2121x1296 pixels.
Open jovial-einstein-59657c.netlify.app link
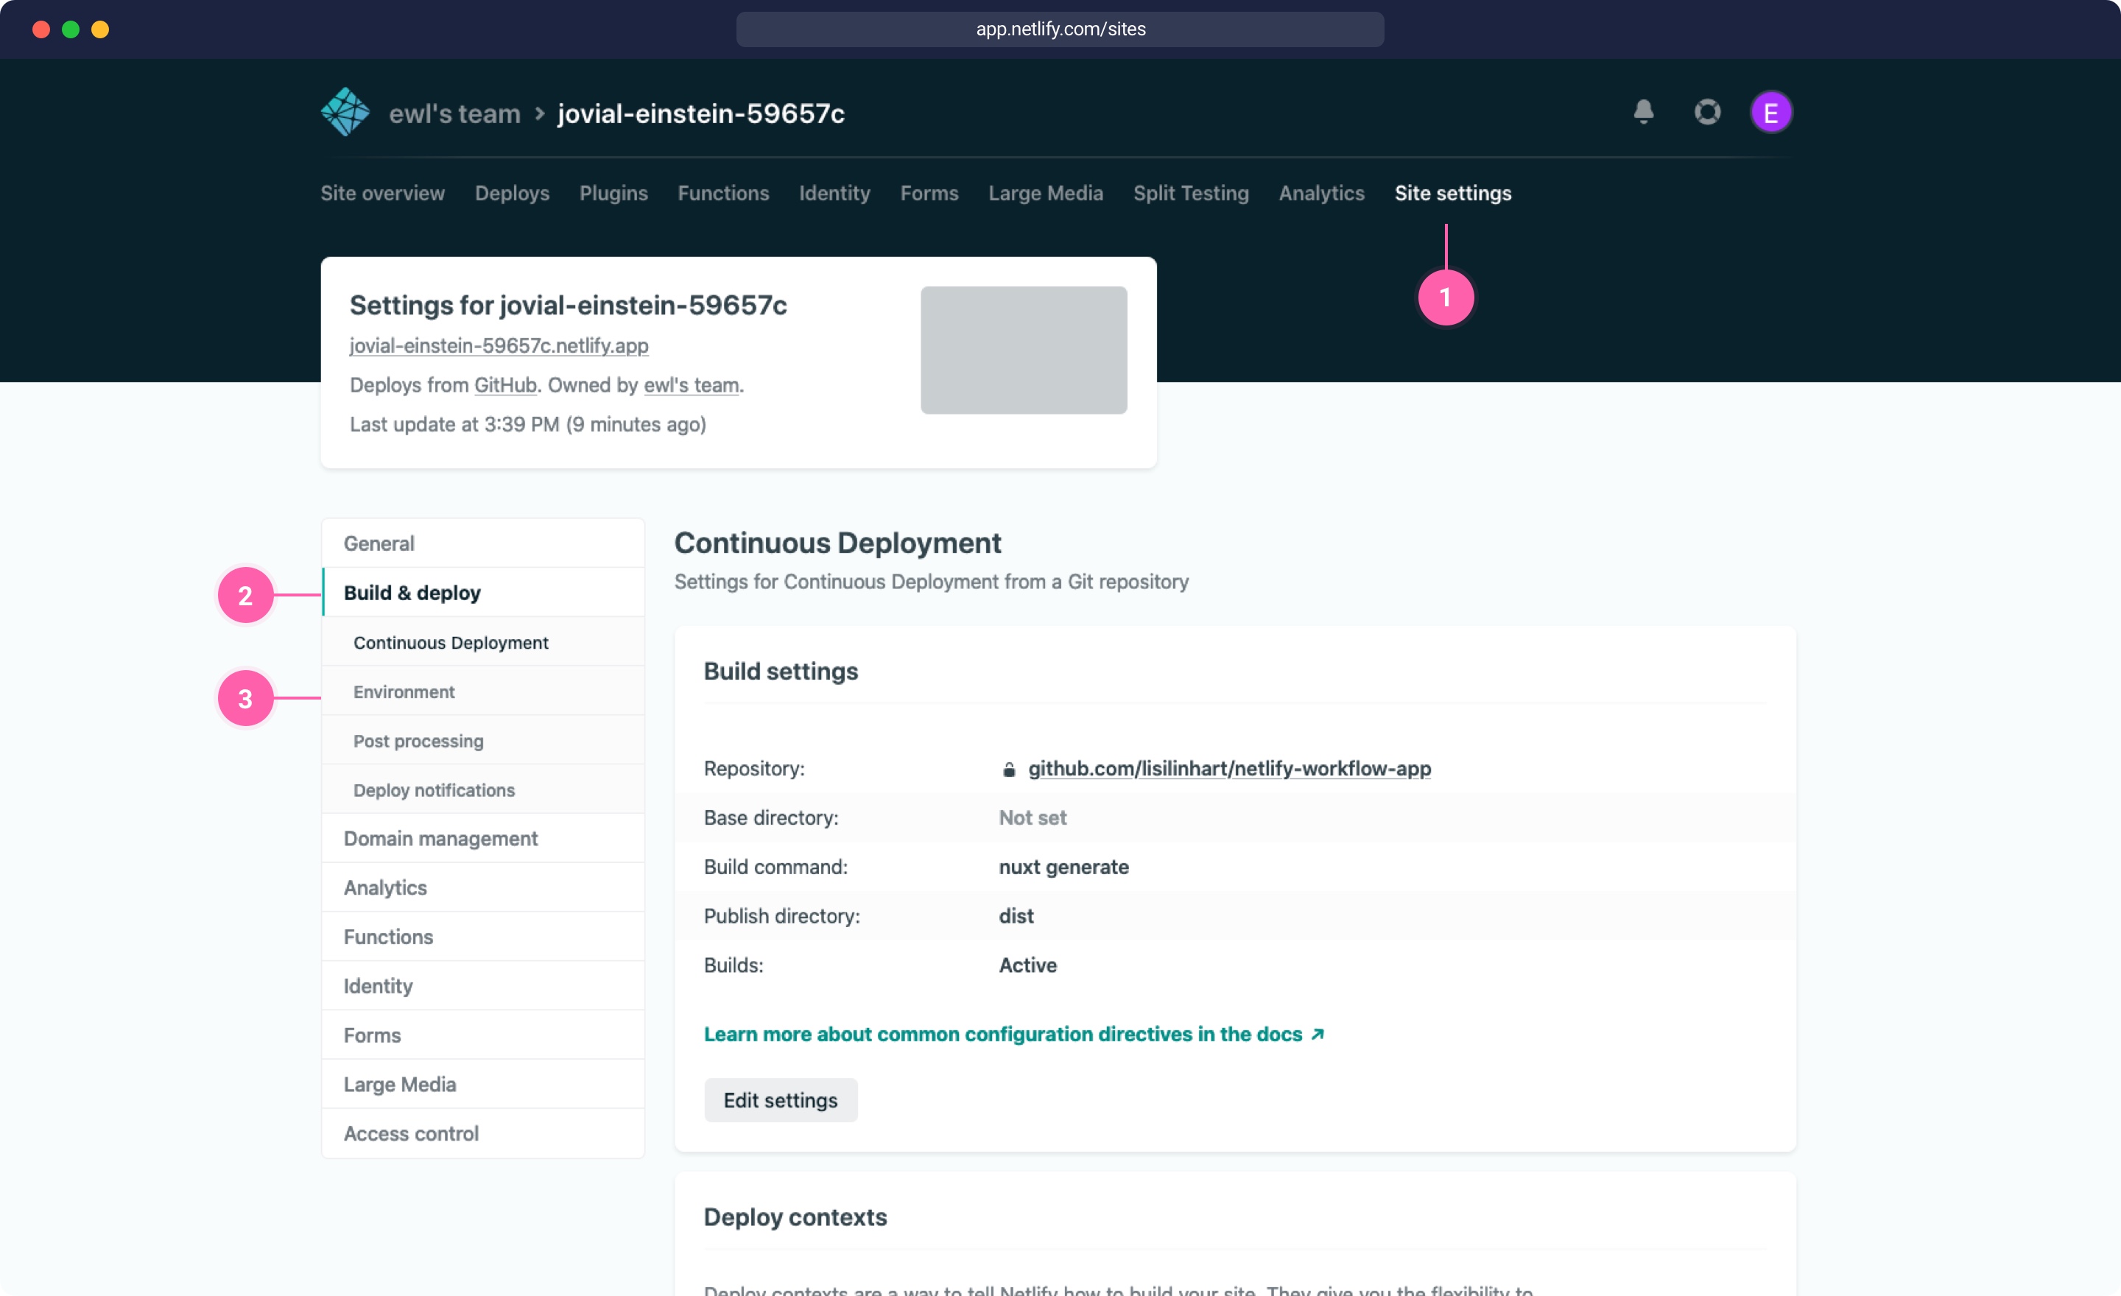pyautogui.click(x=499, y=345)
